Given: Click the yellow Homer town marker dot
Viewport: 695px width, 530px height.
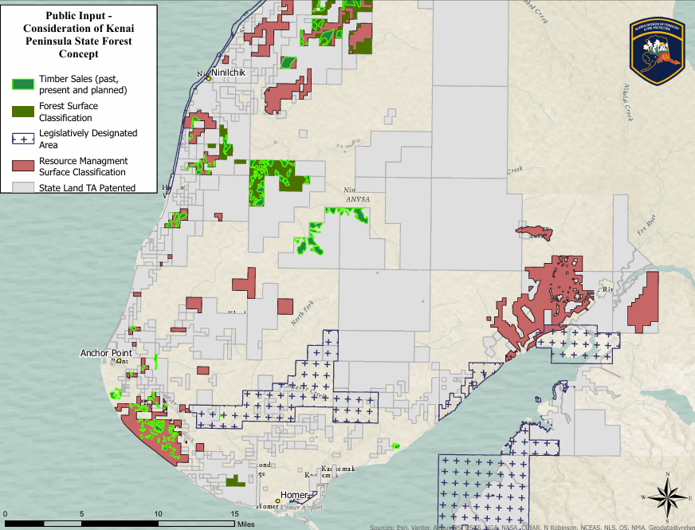Looking at the screenshot, I should coord(277,501).
